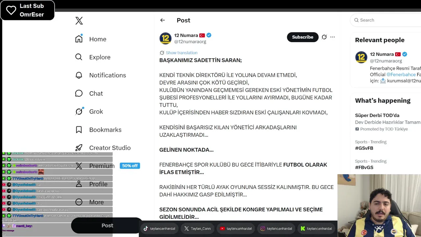Click 12 Numara avatar in the post
Screen dimensions: 421x237
pyautogui.click(x=165, y=38)
